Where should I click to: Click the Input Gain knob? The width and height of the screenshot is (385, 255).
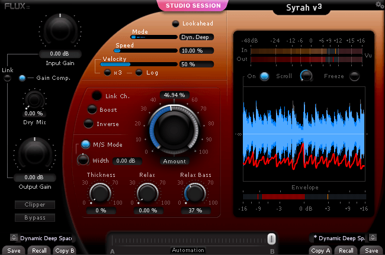[60, 30]
